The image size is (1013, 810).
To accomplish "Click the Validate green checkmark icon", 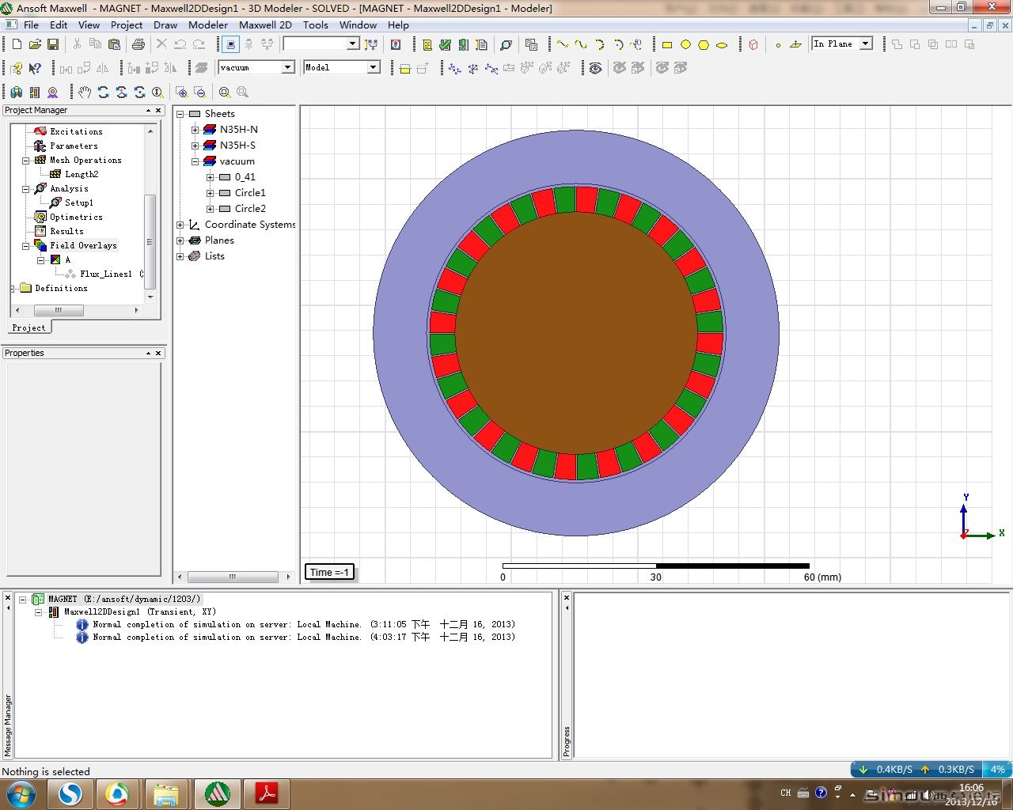I will [x=445, y=44].
